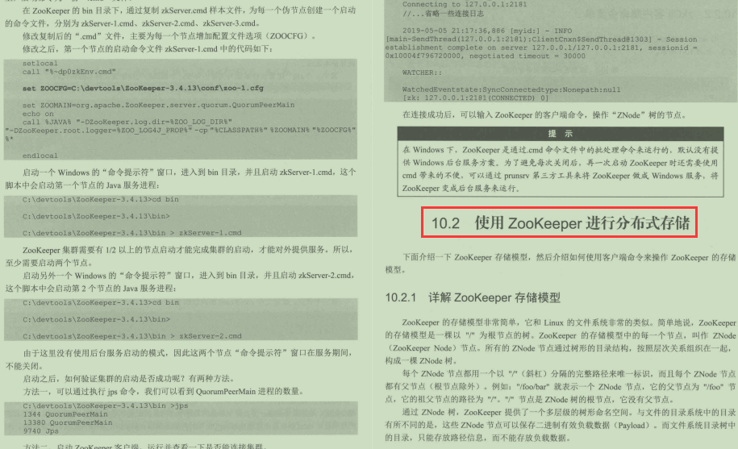The height and width of the screenshot is (449, 738).
Task: Click the sentence starting "由于这里没有使用后台服务启动的模式"
Action: 179,360
